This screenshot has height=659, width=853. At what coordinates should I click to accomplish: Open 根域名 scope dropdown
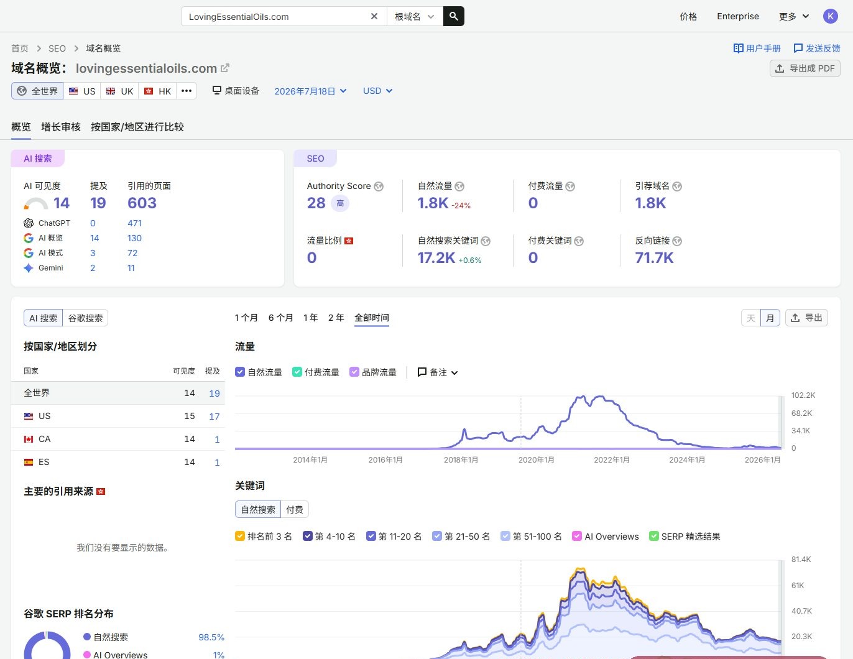click(415, 16)
